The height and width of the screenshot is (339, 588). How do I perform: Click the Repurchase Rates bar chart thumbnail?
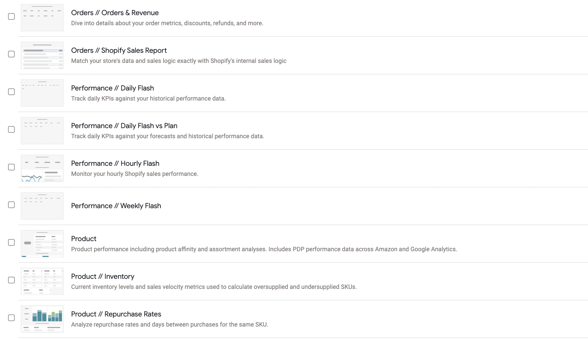click(x=42, y=319)
